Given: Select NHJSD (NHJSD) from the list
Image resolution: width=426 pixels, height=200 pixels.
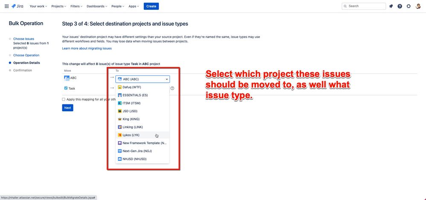Looking at the screenshot, I should point(143,159).
